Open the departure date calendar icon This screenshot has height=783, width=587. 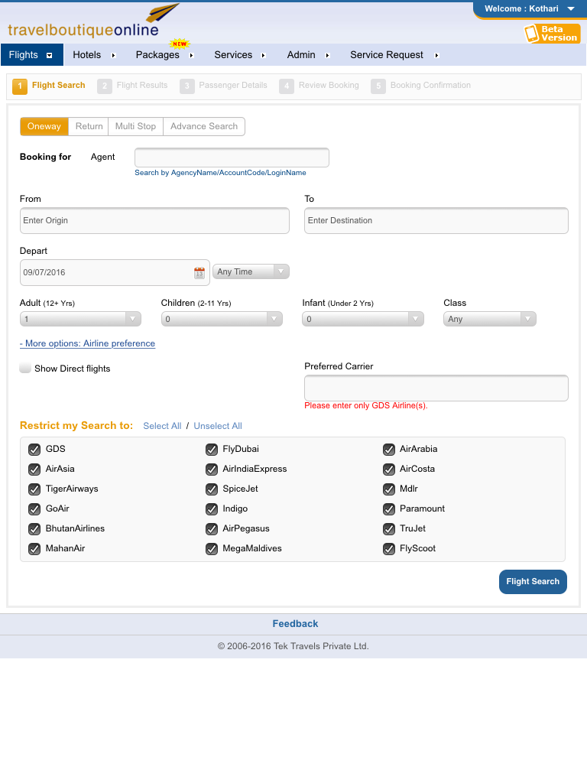tap(199, 273)
